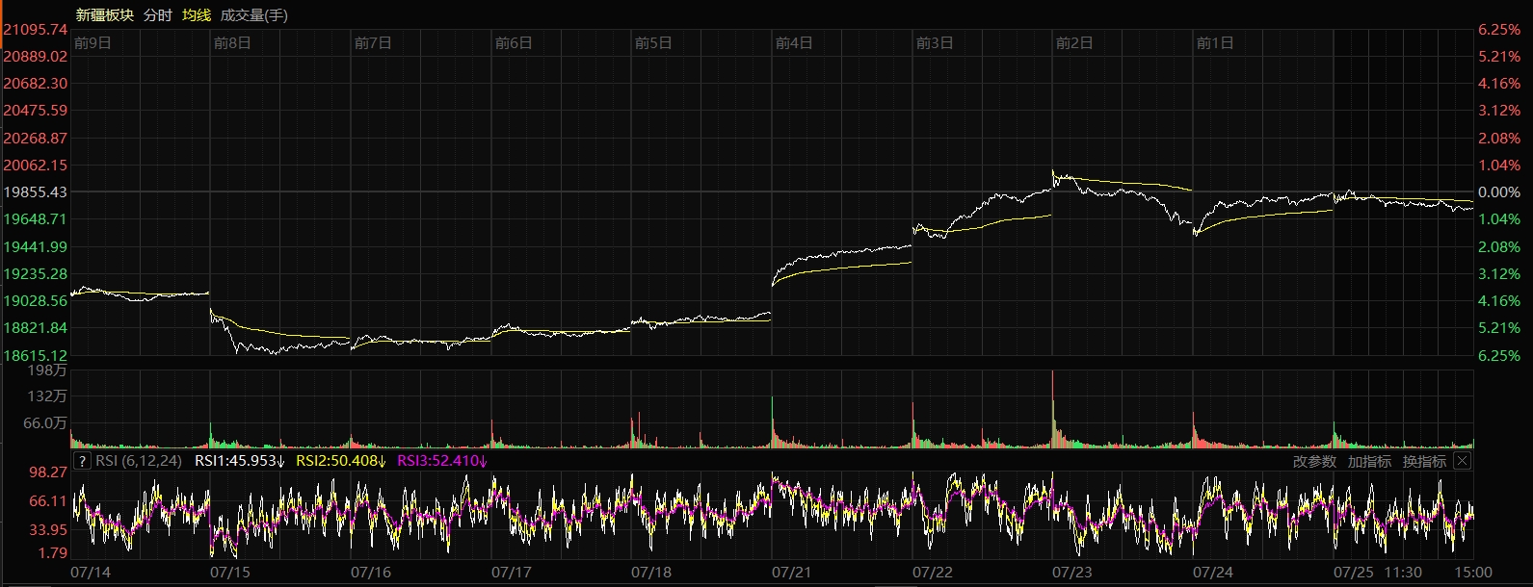This screenshot has width=1533, height=587.
Task: Click the RSI (6,12,24) indicator name
Action: (x=139, y=461)
